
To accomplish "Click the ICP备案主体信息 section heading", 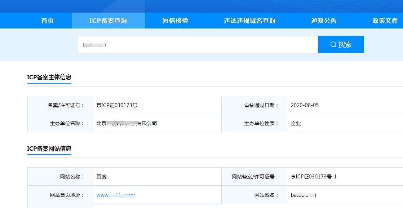I will [x=50, y=76].
